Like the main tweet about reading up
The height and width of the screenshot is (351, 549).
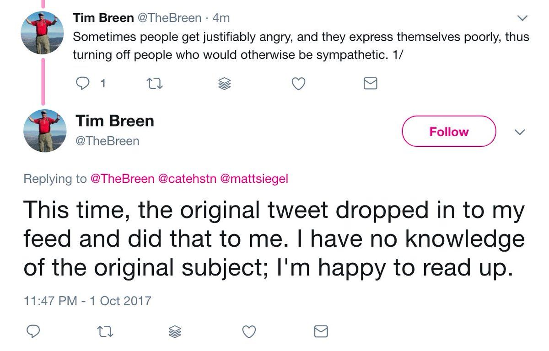(248, 331)
